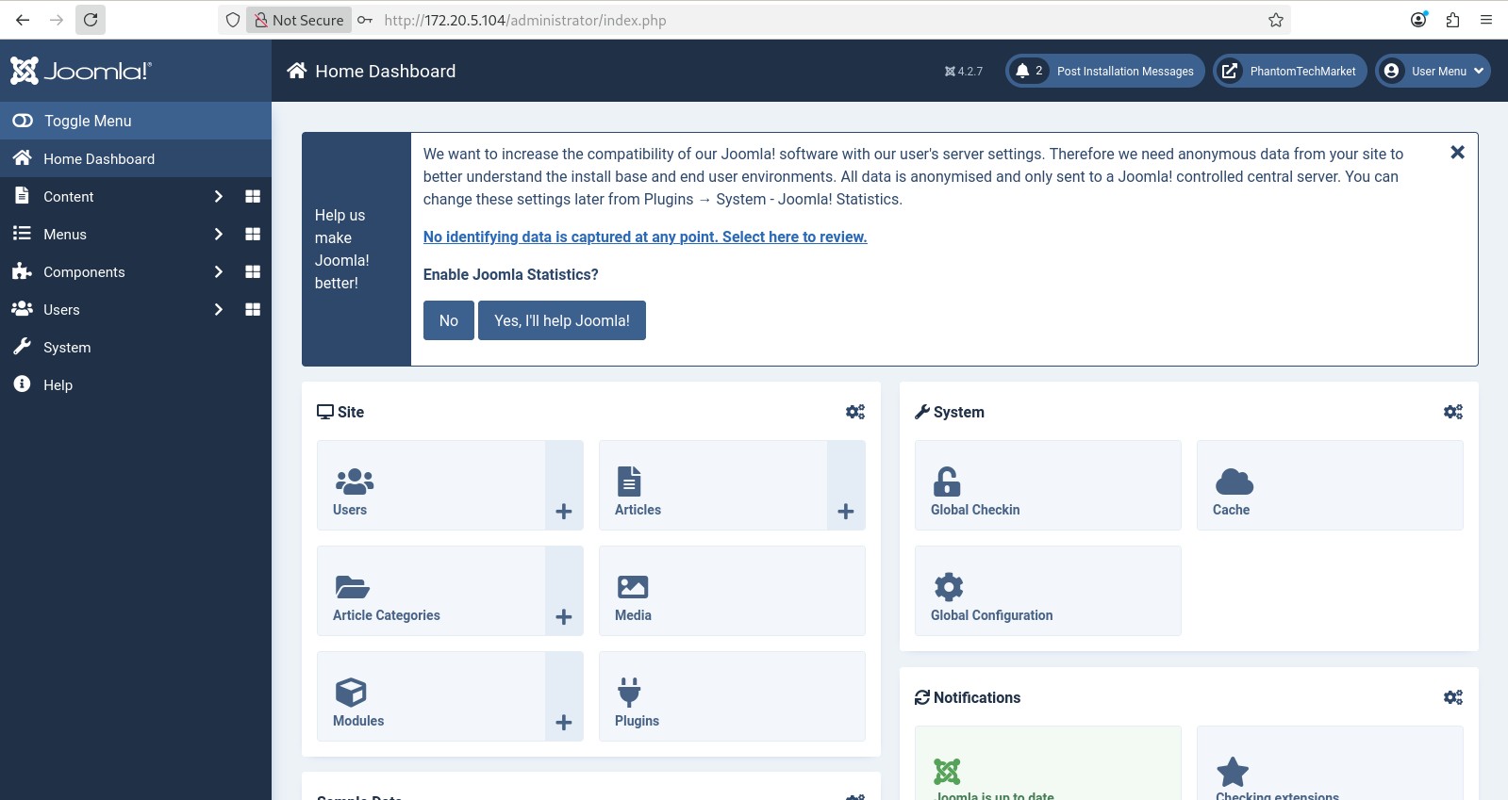Open the Articles quick icon
The height and width of the screenshot is (800, 1508).
pos(713,485)
